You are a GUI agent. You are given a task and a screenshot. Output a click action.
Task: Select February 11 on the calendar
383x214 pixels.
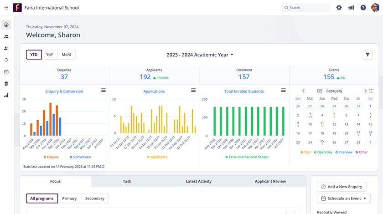[322, 124]
